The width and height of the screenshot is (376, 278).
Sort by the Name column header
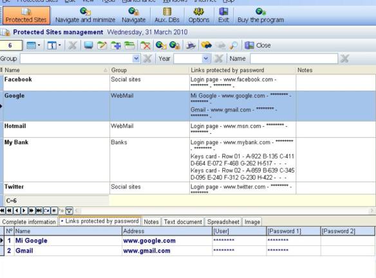[56, 70]
